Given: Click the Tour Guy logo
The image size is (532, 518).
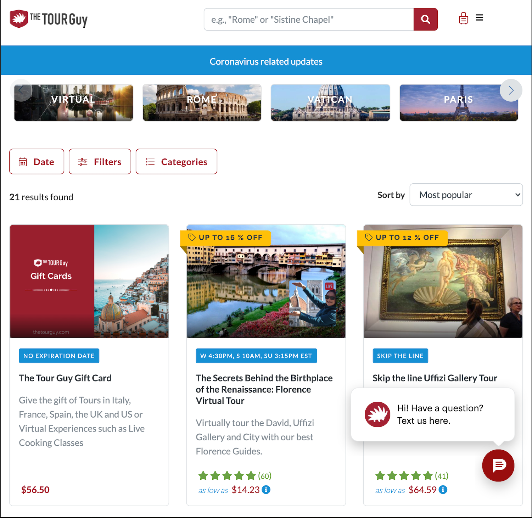Looking at the screenshot, I should point(49,19).
